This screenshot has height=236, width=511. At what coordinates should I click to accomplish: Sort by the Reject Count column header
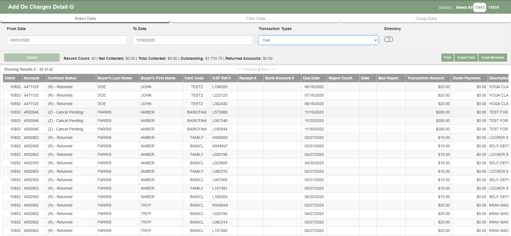point(343,78)
